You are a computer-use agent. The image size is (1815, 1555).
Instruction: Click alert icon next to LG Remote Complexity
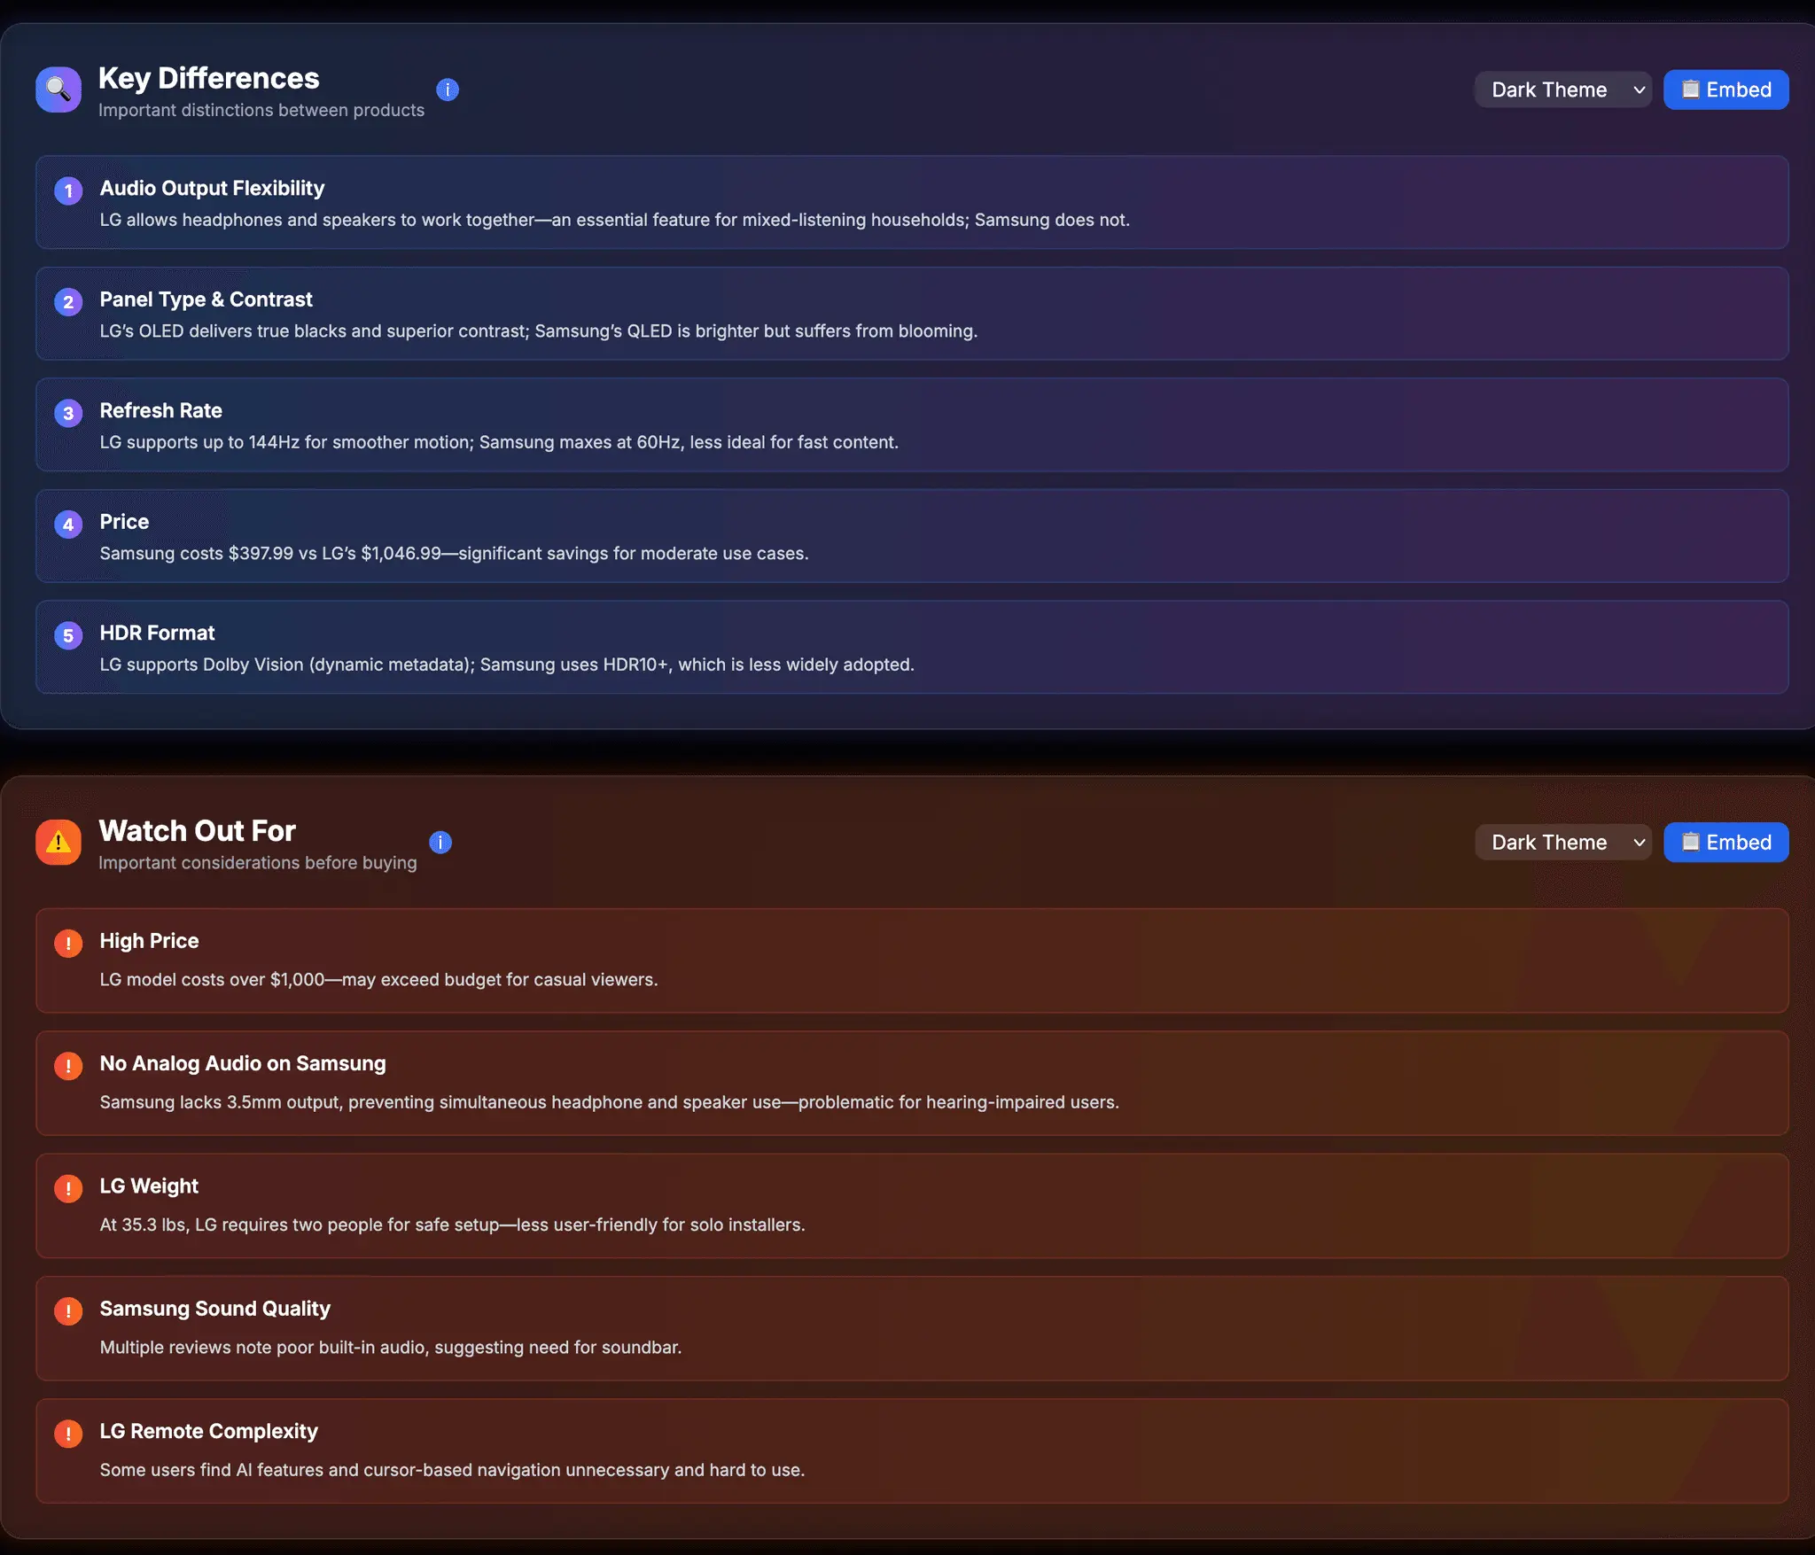68,1434
